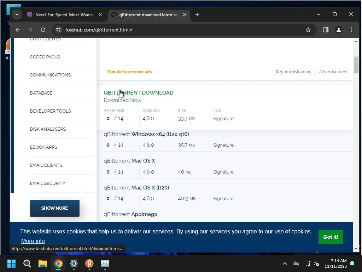The width and height of the screenshot is (362, 272).
Task: Open the orange app icon in taskbar
Action: coord(89,263)
